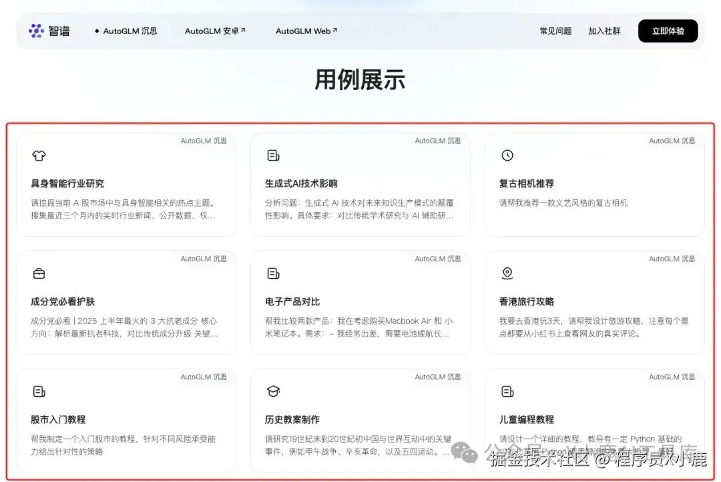721x482 pixels.
Task: Click the clock icon on 复古相机推荐 card
Action: click(507, 155)
